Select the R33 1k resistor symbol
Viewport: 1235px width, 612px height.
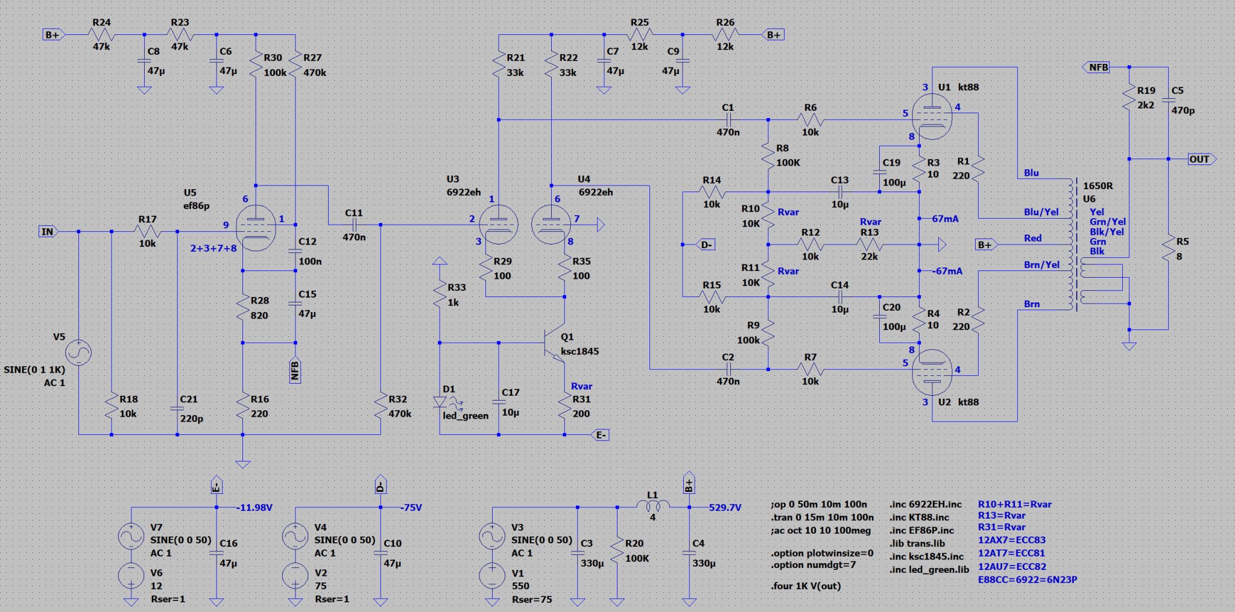tap(440, 295)
